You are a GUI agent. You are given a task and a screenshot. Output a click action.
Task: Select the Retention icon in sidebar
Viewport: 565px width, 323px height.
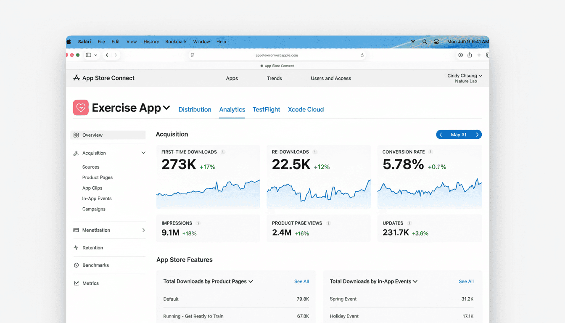pyautogui.click(x=77, y=248)
